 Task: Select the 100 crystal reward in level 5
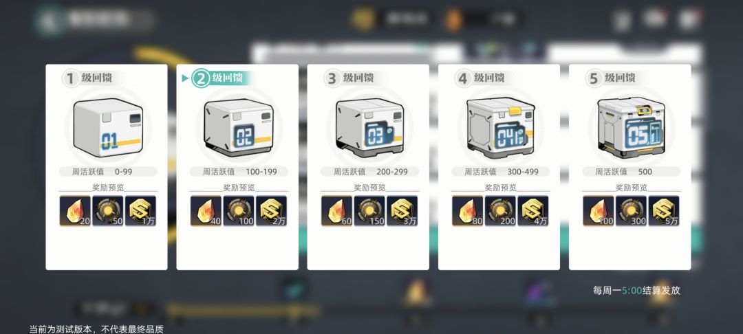(599, 211)
